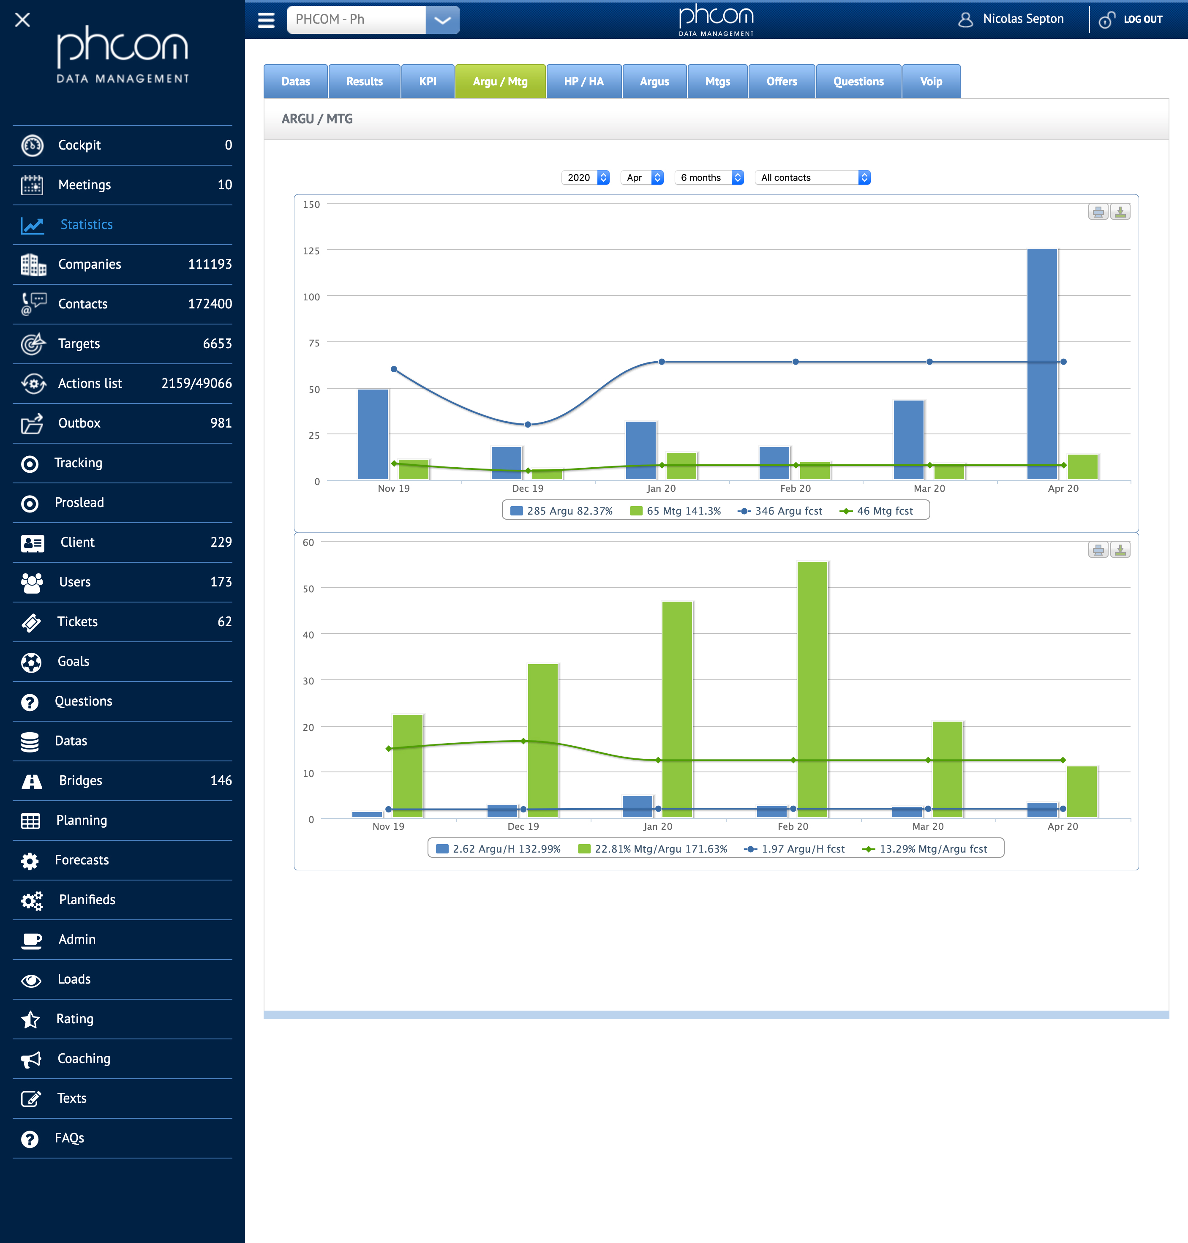
Task: Open the hamburger menu icon
Action: click(266, 19)
